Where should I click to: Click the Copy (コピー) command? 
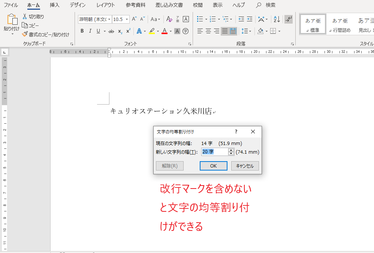point(30,25)
